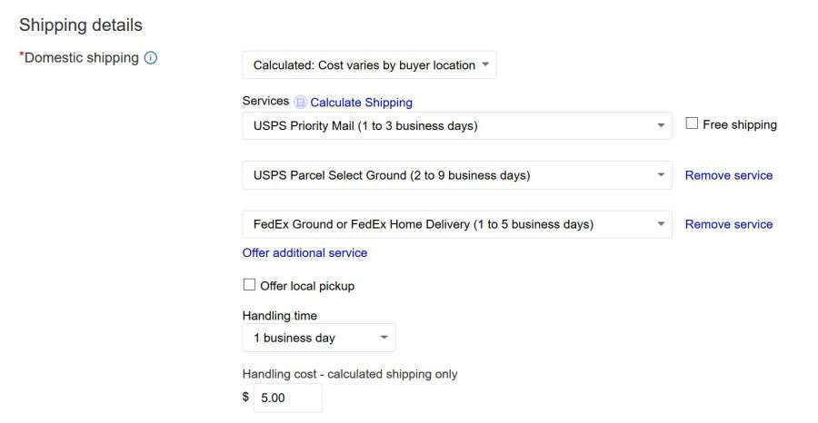
Task: Click the dollar sign before handling cost
Action: click(245, 398)
